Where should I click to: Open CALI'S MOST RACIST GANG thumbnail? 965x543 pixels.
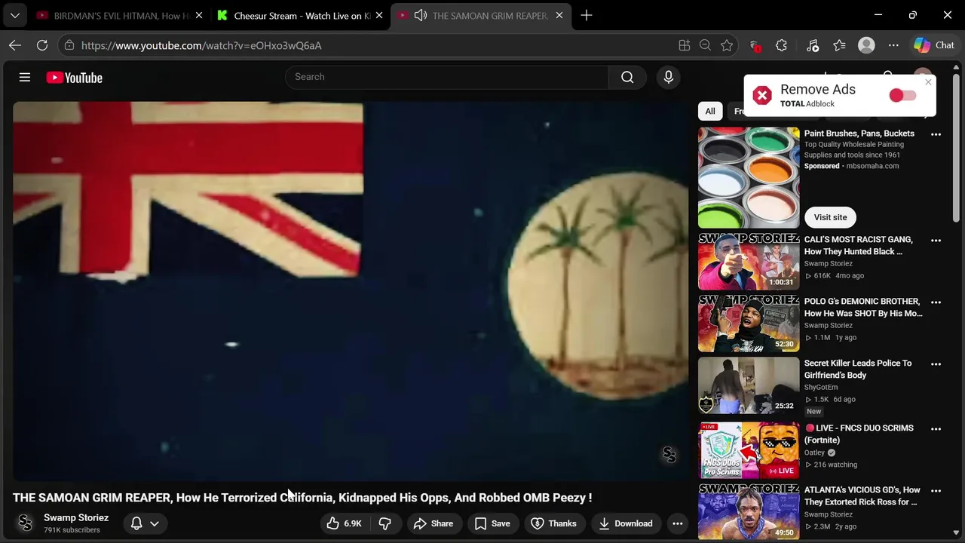click(x=749, y=261)
